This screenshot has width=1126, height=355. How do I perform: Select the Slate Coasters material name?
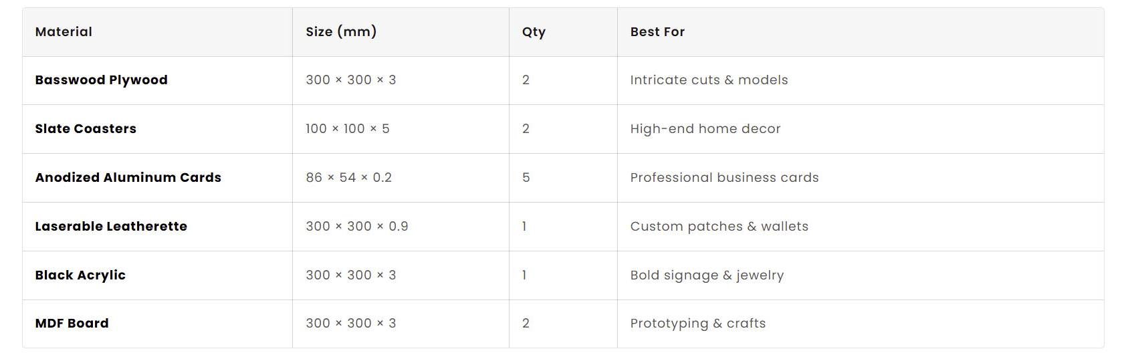[x=86, y=128]
